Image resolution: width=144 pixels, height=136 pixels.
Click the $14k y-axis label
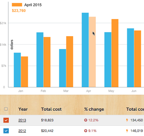tap(3, 45)
